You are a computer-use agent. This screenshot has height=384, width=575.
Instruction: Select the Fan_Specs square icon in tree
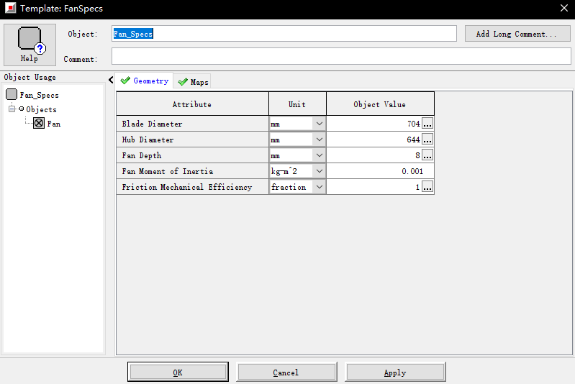click(12, 94)
